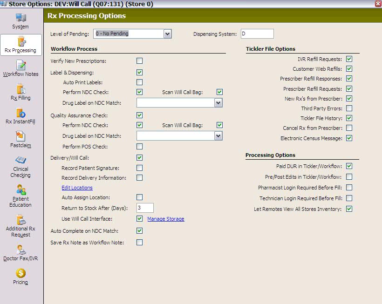Toggle Scan Will Call Bag under Quality Assurance
The image size is (382, 304).
pos(219,125)
